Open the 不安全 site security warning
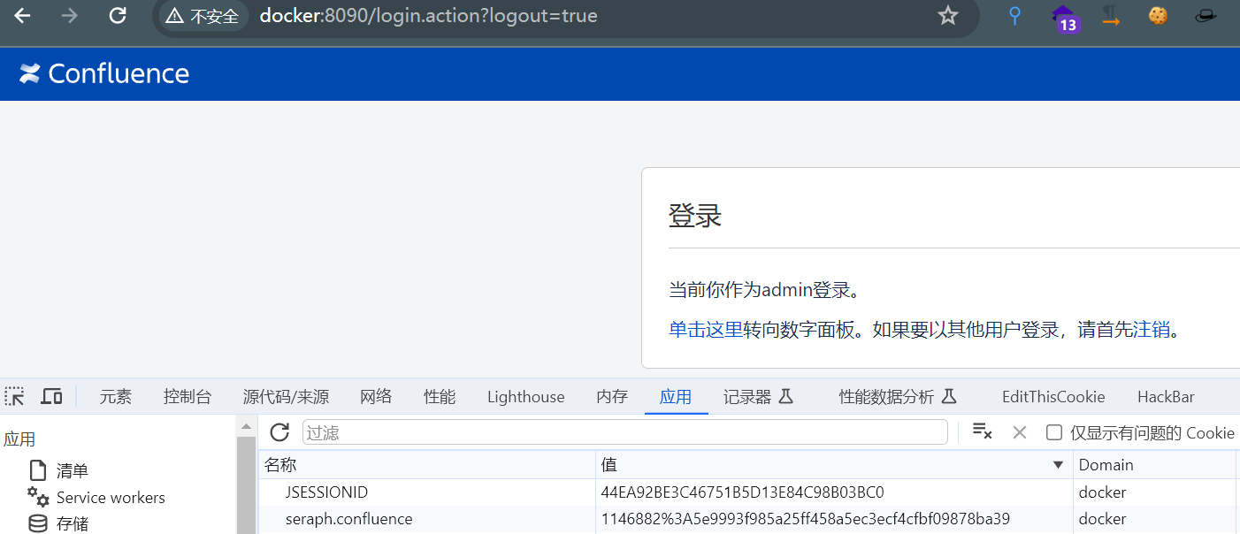1240x534 pixels. click(x=203, y=16)
